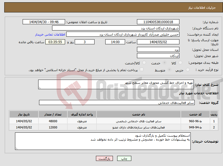223x166 pixels.
Task: Click the delivery city field اردکان
Action: pos(158,56)
